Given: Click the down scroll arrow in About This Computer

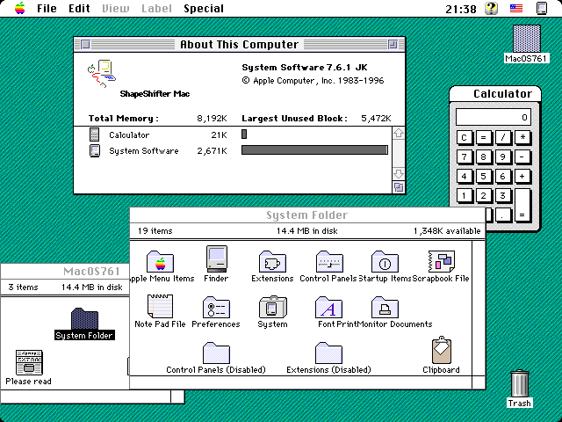Looking at the screenshot, I should point(398,173).
